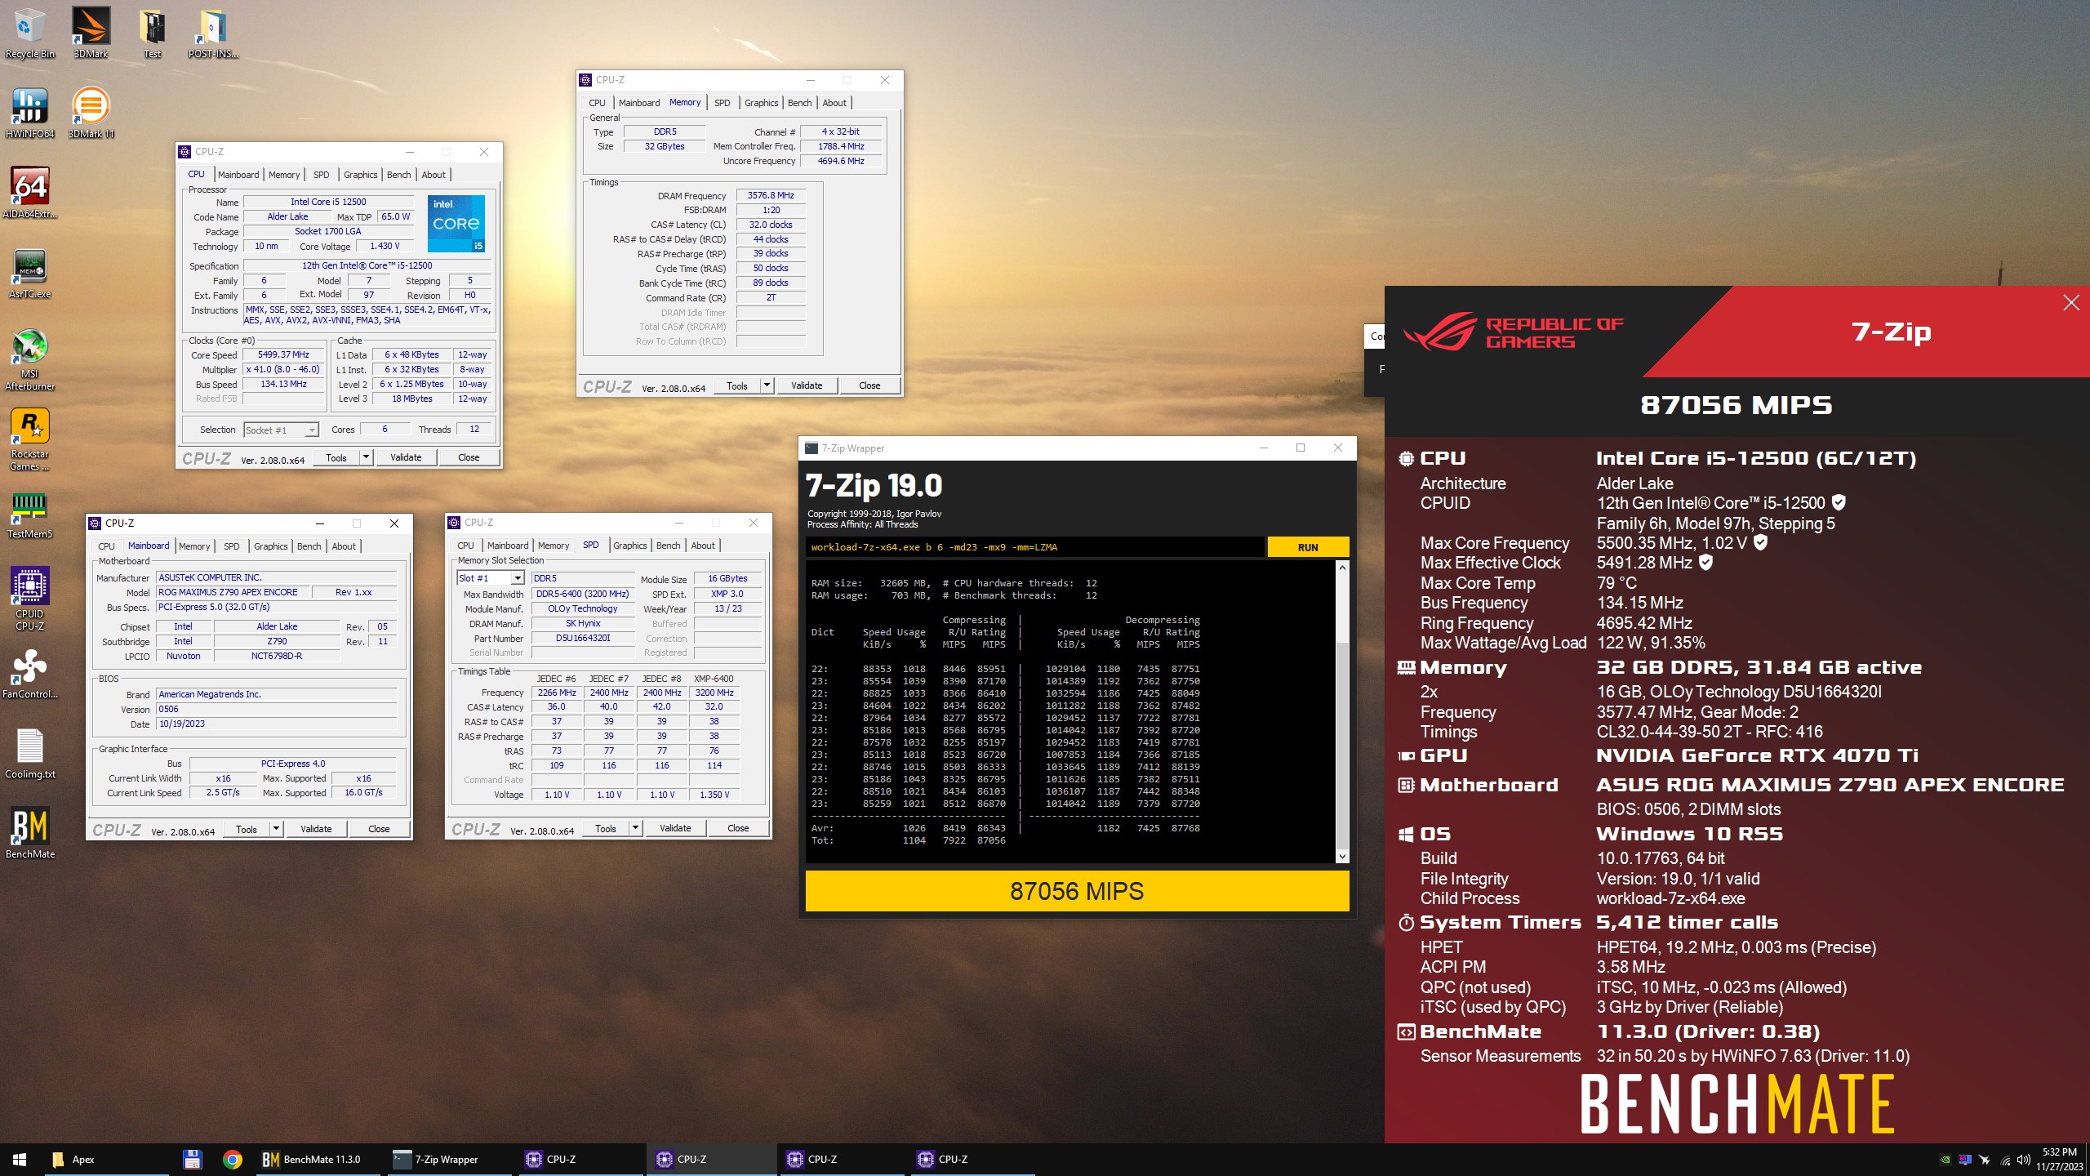Click the Chrome icon in the taskbar
This screenshot has width=2090, height=1176.
tap(233, 1159)
